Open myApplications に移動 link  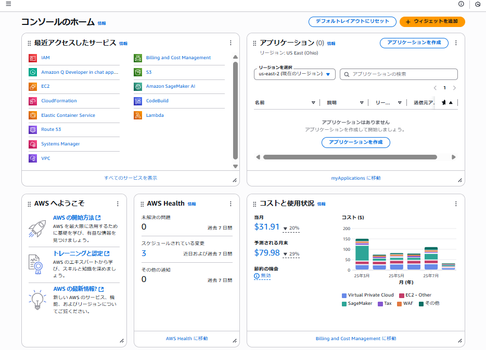tap(356, 178)
